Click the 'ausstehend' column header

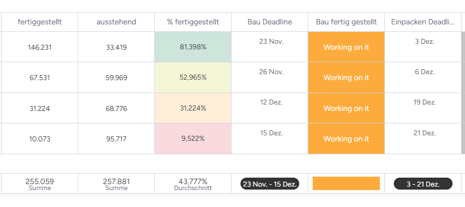coord(116,22)
